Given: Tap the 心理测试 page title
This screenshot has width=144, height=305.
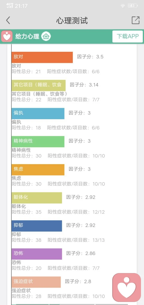Looking at the screenshot, I should point(72,20).
